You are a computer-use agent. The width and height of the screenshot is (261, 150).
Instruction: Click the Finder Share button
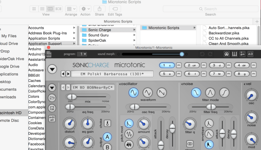[x=99, y=9]
